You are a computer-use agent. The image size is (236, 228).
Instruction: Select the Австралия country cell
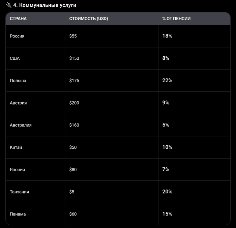tap(21, 125)
